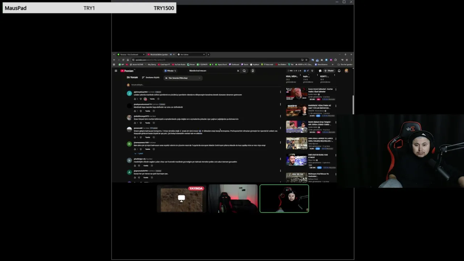Select the empty gaming chair camera thumbnail
Screen dimensions: 464x261
(x=233, y=198)
